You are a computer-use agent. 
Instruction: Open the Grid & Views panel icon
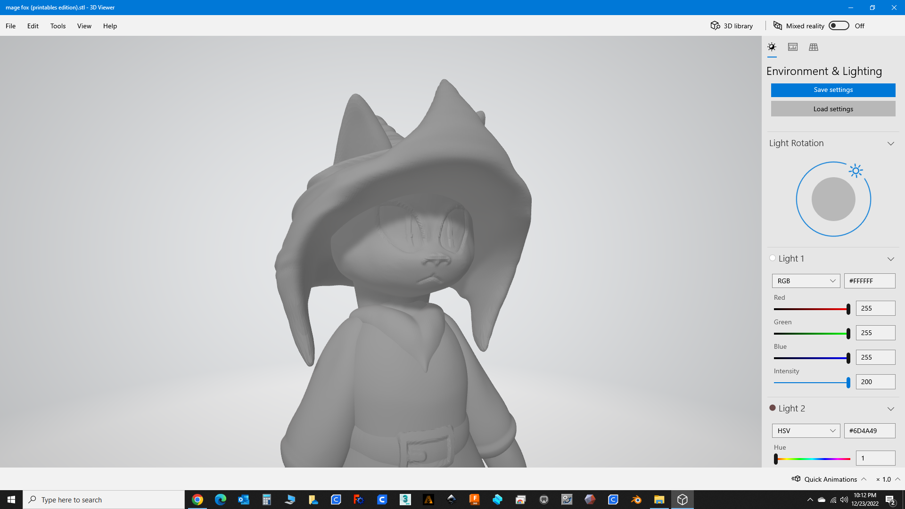pyautogui.click(x=814, y=47)
